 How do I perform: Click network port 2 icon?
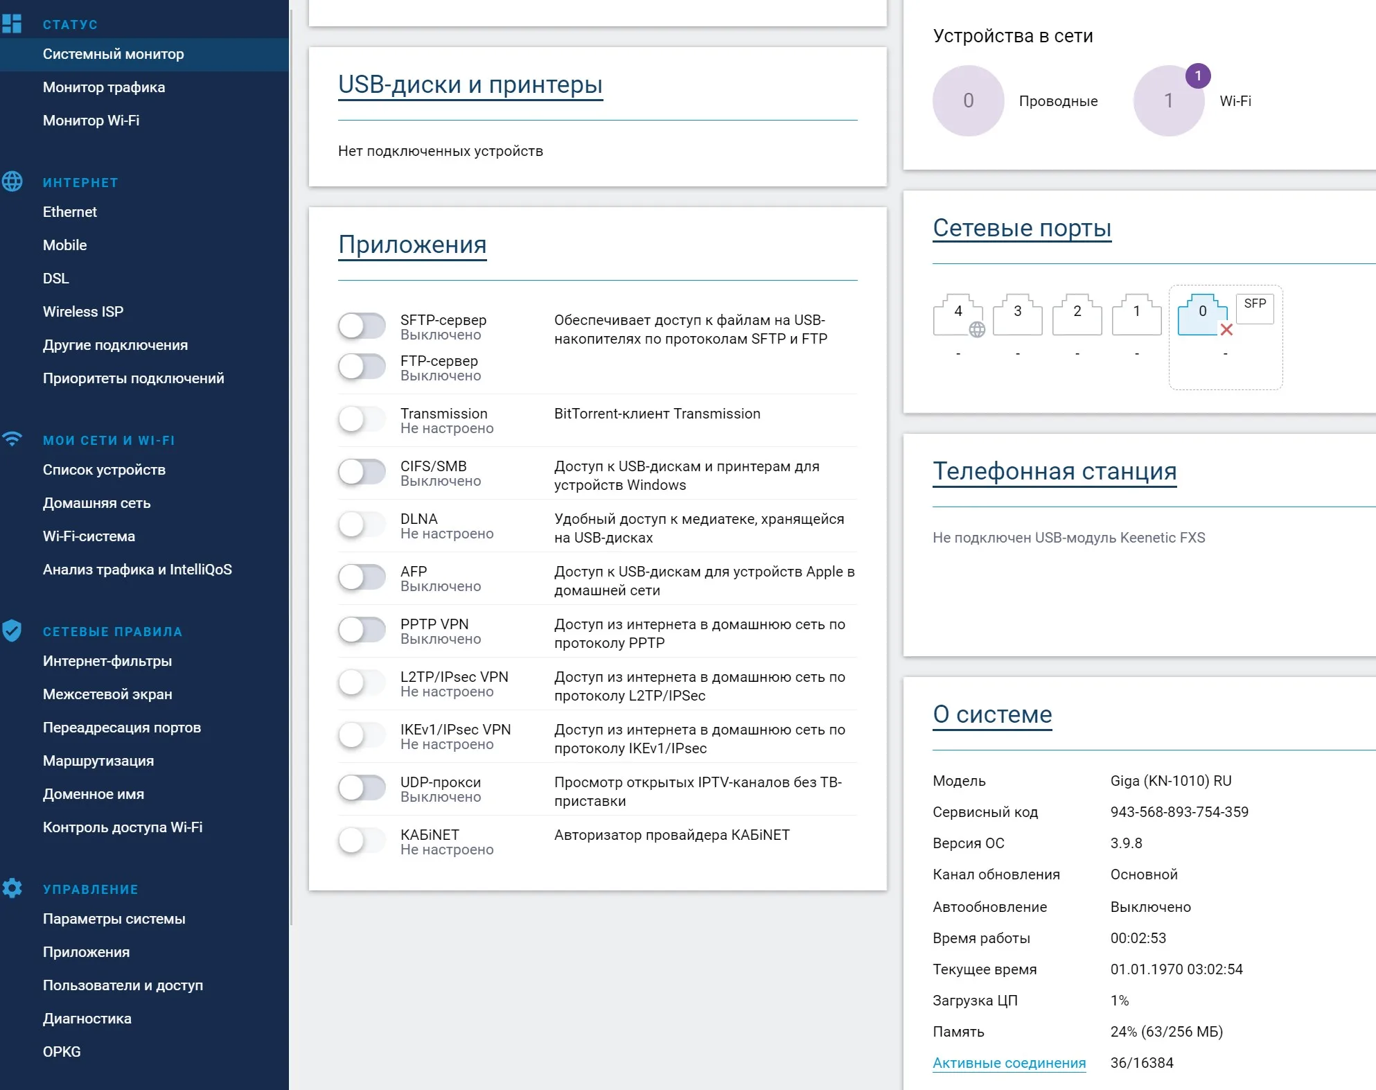[1077, 315]
